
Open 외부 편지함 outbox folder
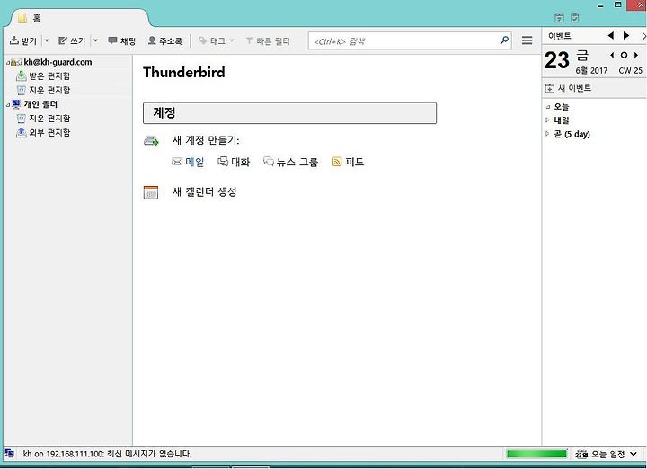coord(49,133)
